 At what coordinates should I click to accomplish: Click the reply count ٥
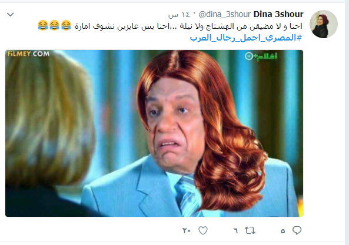point(282,231)
